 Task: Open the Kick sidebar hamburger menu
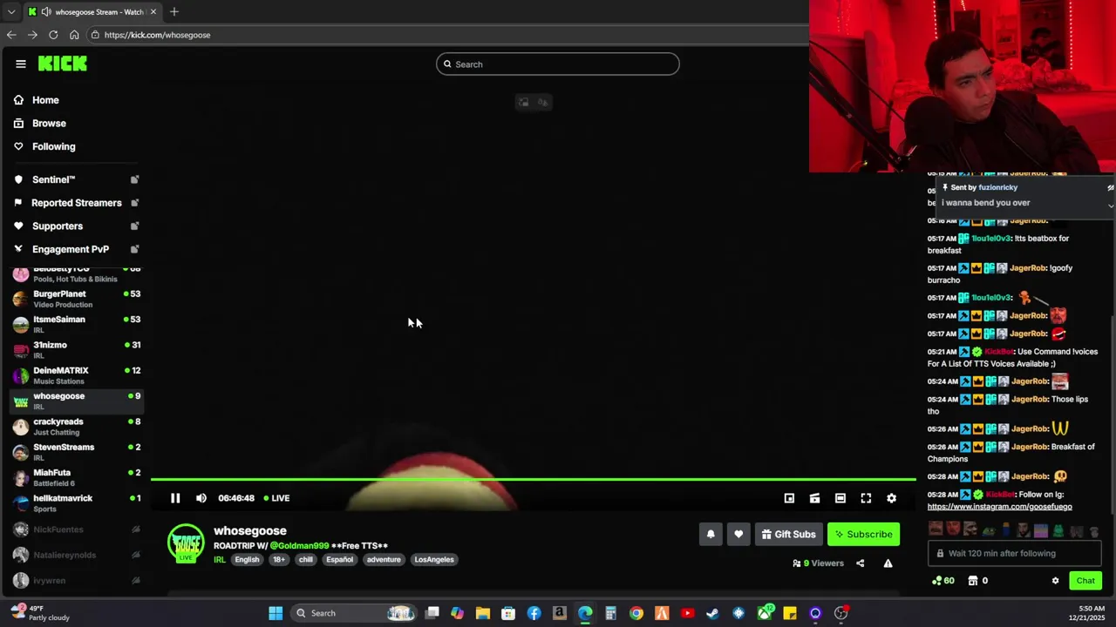click(x=21, y=64)
